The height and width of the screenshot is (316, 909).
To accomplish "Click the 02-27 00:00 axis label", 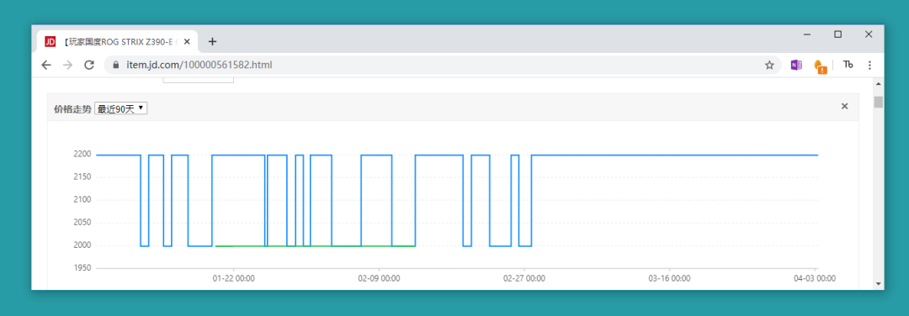I will 524,278.
